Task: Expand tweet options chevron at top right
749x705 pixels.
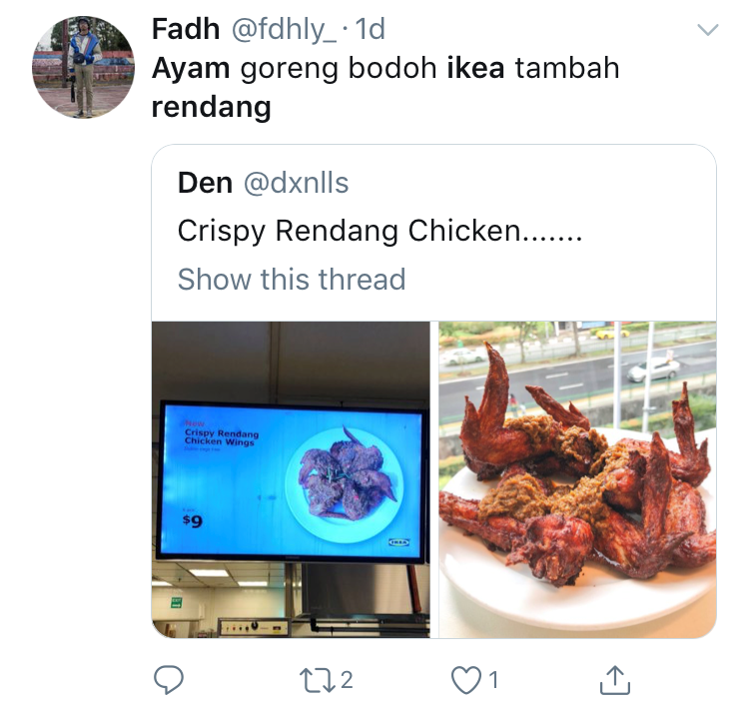Action: 707,30
